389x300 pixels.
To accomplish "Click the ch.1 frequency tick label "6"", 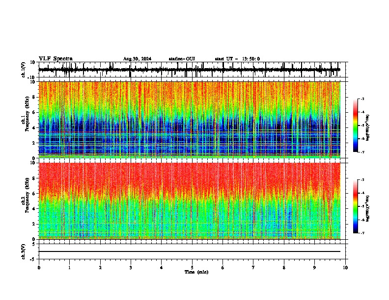I will [34, 112].
